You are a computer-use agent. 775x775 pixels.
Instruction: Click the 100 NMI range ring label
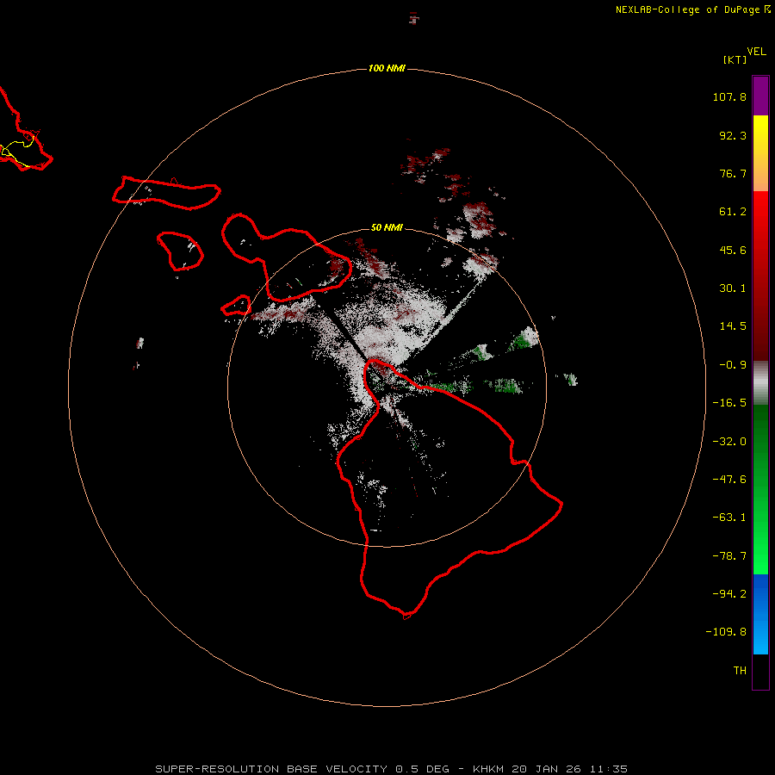387,68
